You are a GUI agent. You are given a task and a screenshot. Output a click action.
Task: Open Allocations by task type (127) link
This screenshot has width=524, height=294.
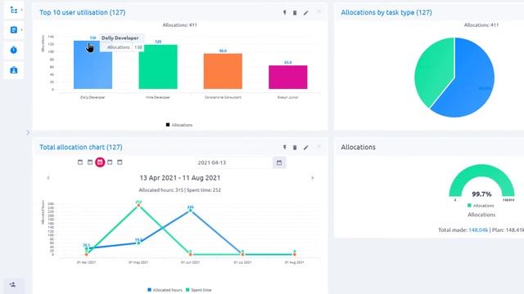click(386, 12)
